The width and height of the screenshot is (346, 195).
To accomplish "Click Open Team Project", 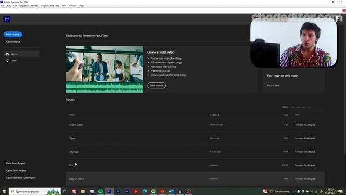I will (16, 171).
